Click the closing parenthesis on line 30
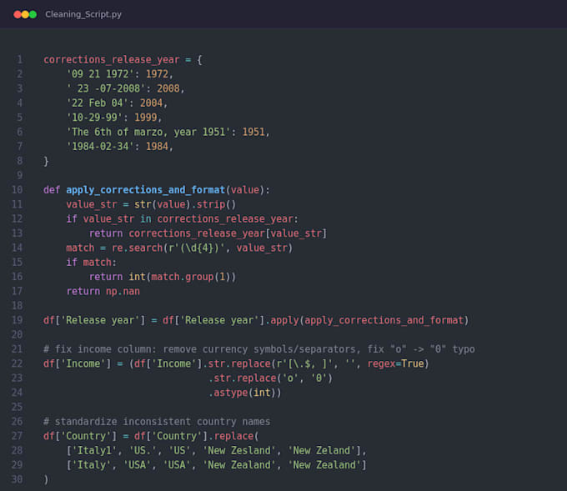Viewport: 567px width, 491px height. (x=46, y=479)
